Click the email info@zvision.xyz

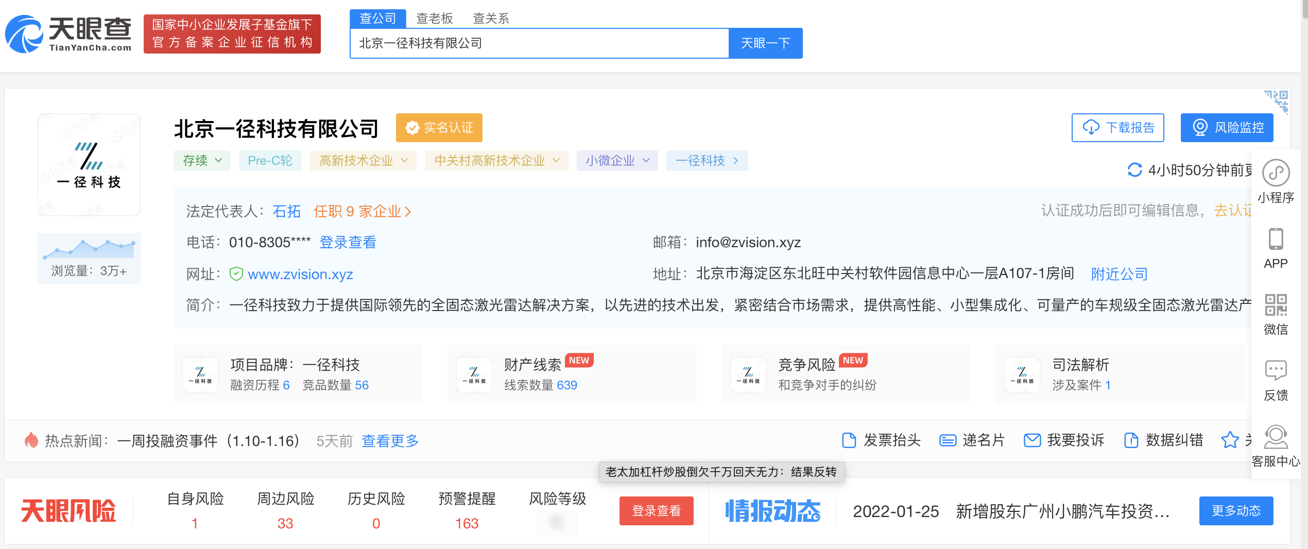748,242
